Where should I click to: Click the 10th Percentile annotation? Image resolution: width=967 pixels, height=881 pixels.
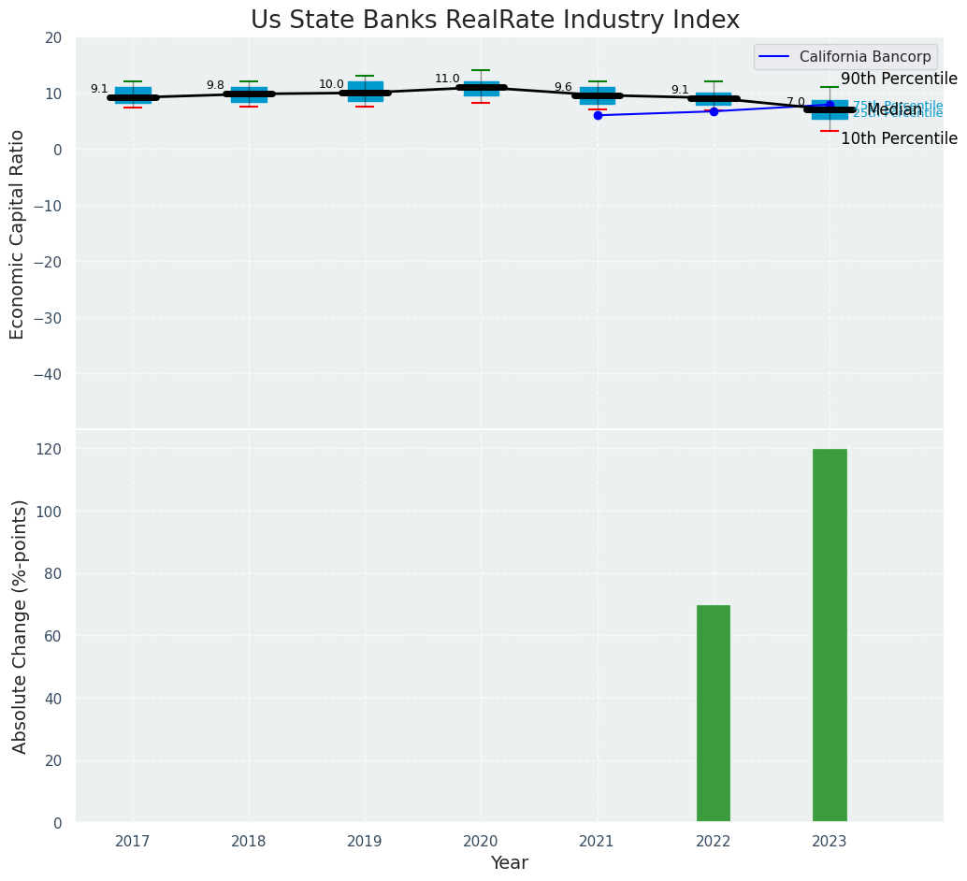click(899, 138)
